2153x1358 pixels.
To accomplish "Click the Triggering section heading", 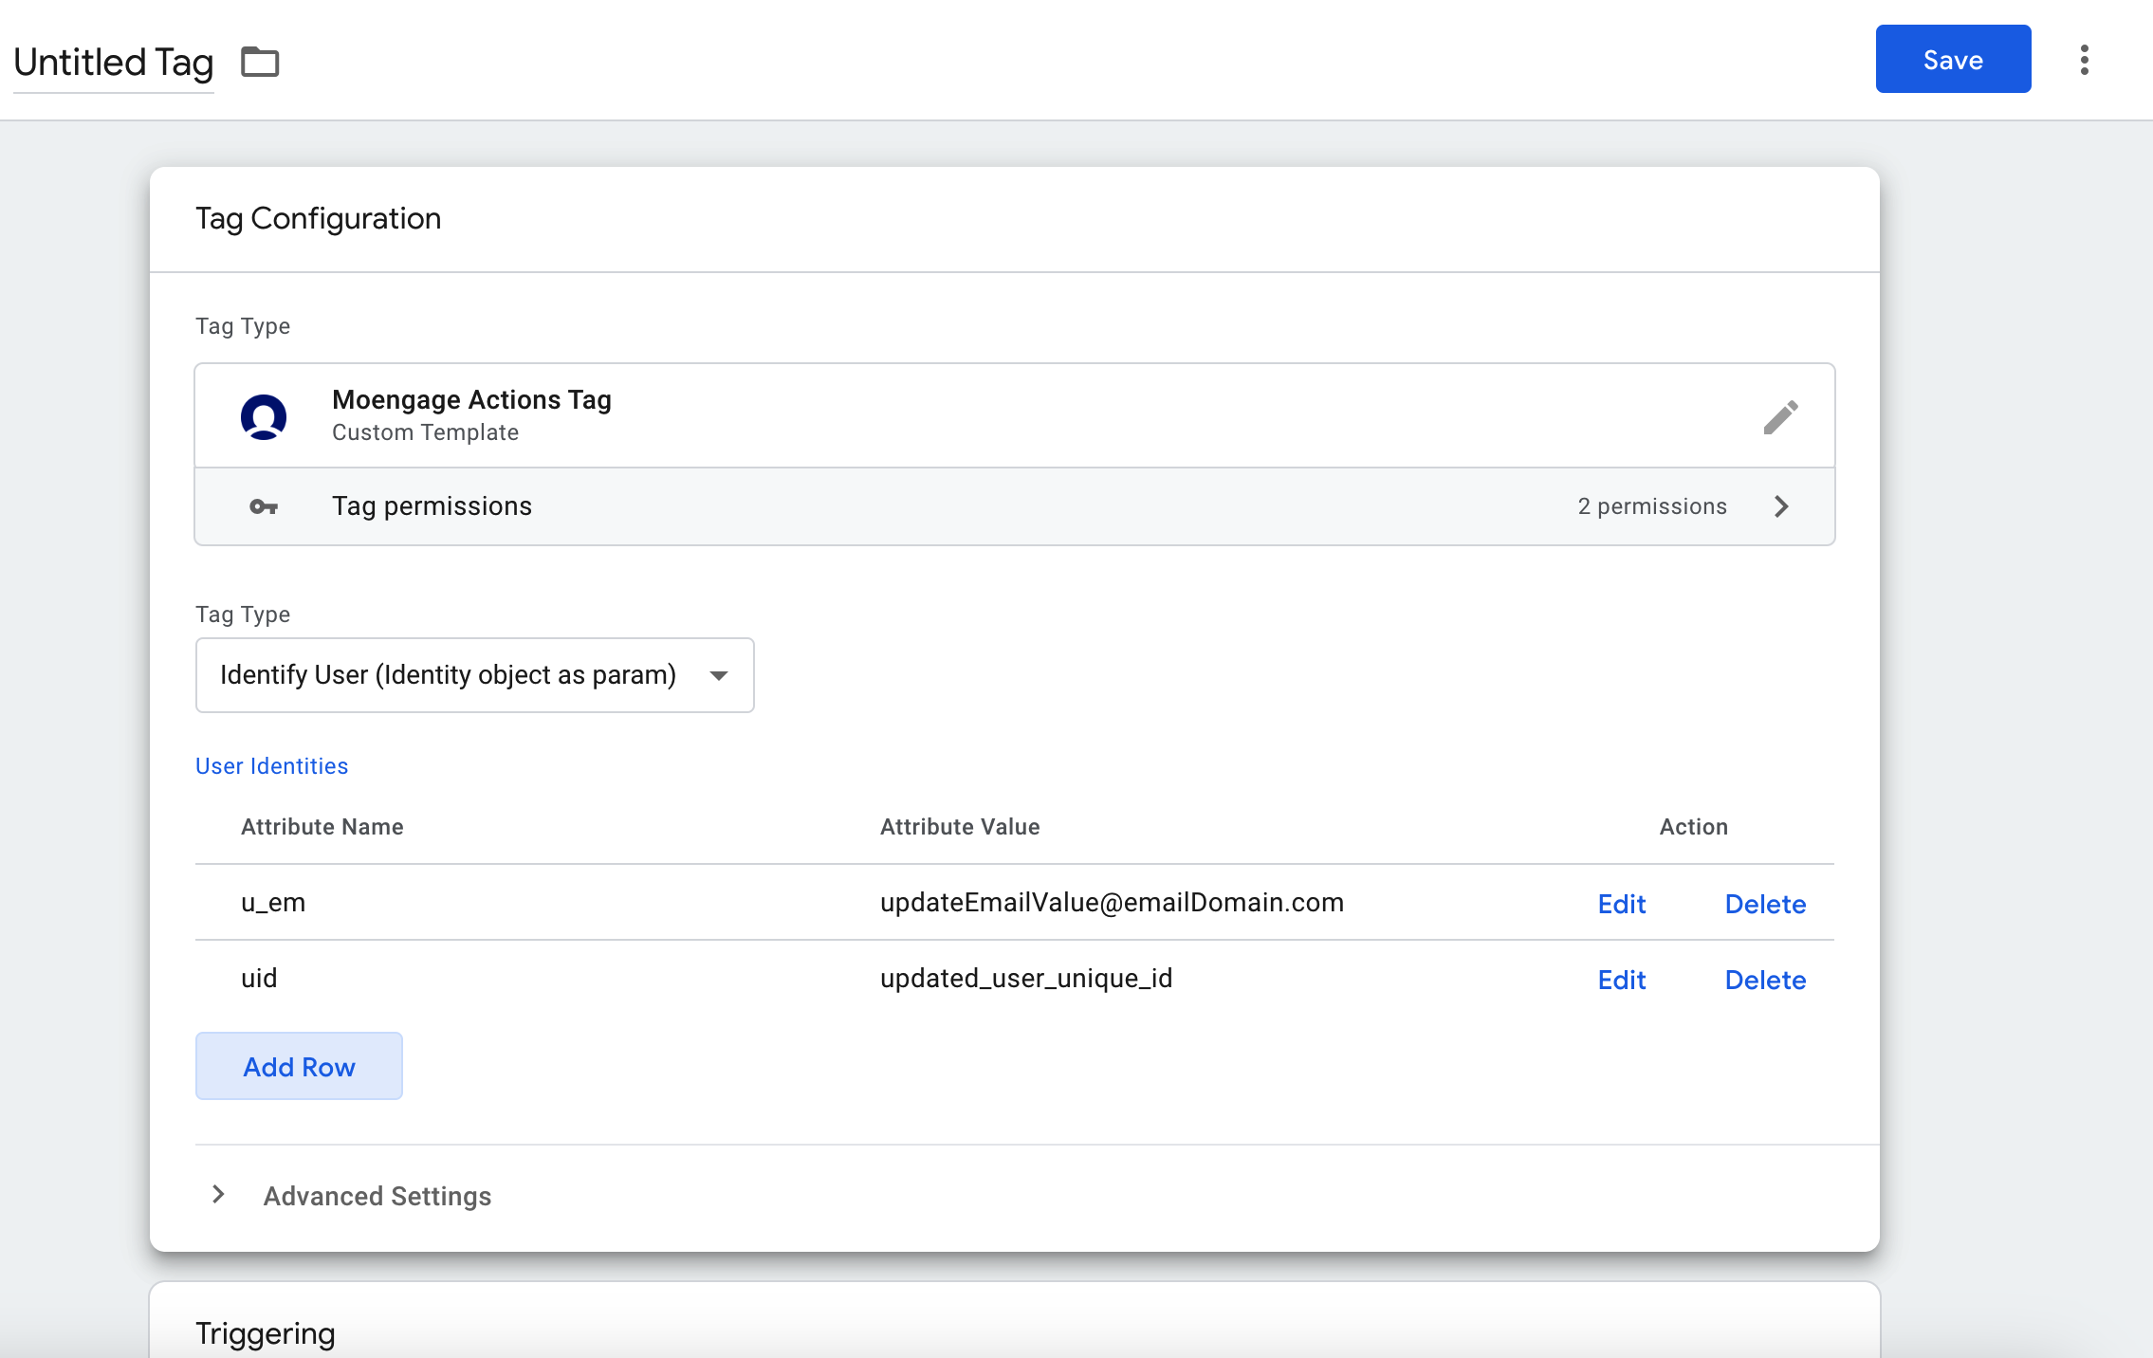I will [266, 1333].
